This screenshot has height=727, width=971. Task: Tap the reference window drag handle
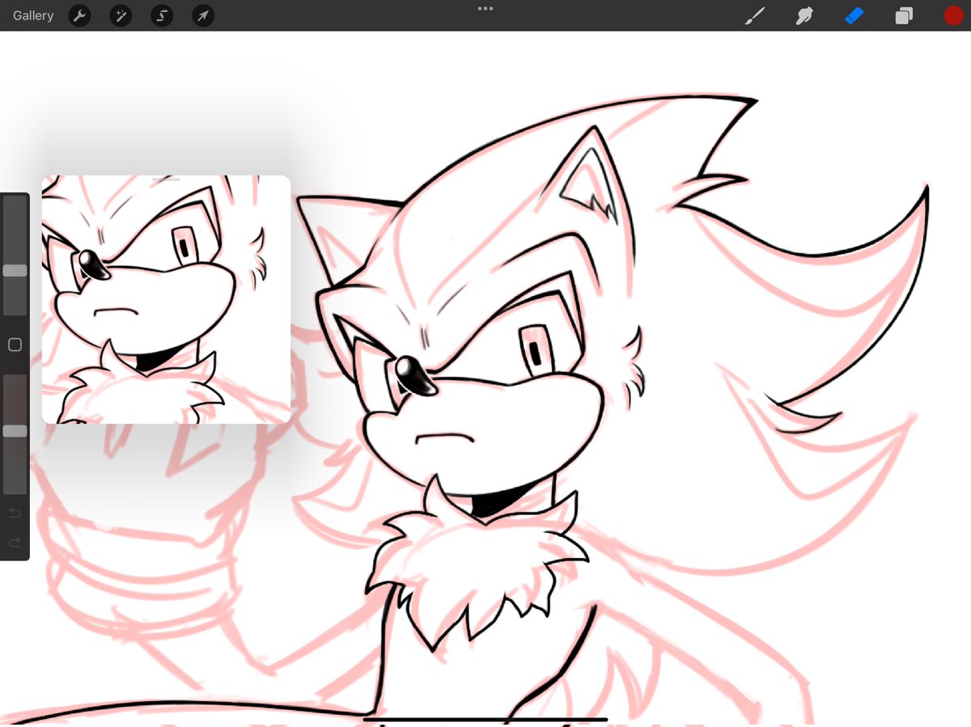coord(166,180)
